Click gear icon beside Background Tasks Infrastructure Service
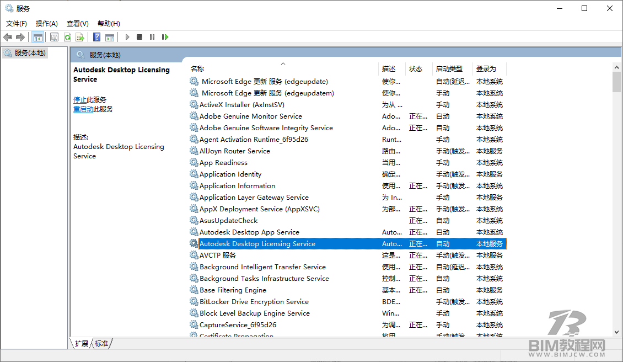623x362 pixels. pos(194,279)
